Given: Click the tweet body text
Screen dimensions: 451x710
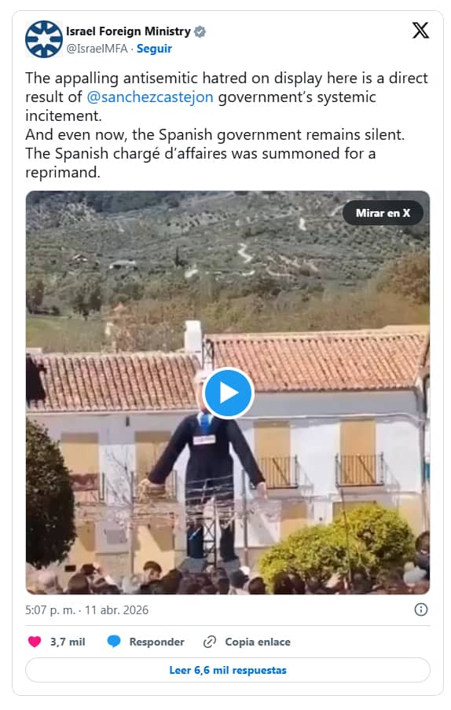Looking at the screenshot, I should [226, 125].
